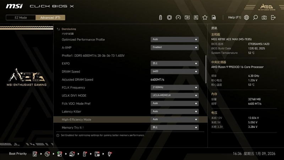Image resolution: width=284 pixels, height=160 pixels.
Task: Take a screenshot with the camera icon
Action: (x=264, y=17)
